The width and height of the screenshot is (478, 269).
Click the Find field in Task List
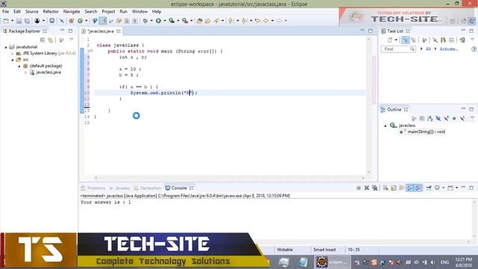pos(398,49)
